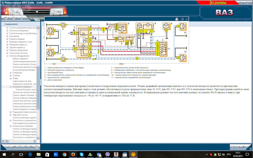The width and height of the screenshot is (253, 158).
Task: Launch Microsoft Edge from taskbar
Action: click(30, 155)
